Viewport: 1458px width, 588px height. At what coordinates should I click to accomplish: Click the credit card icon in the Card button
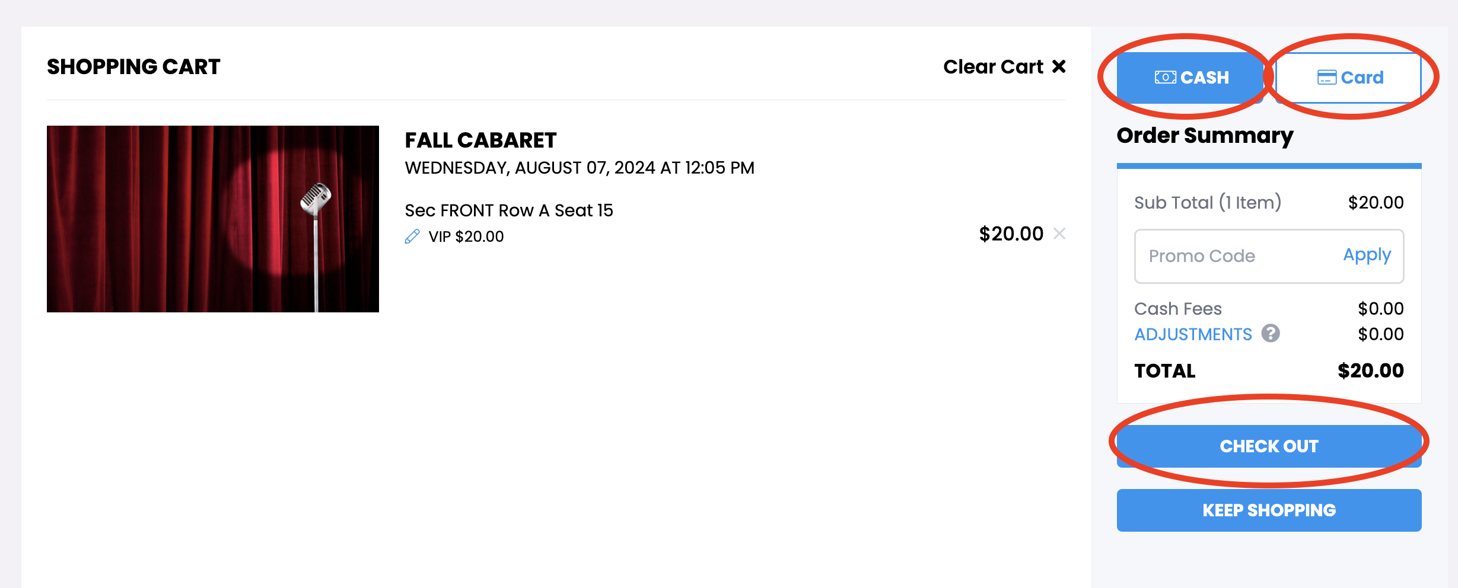1327,78
